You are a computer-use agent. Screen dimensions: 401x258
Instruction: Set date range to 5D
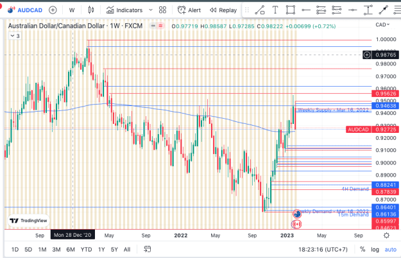pyautogui.click(x=28, y=249)
